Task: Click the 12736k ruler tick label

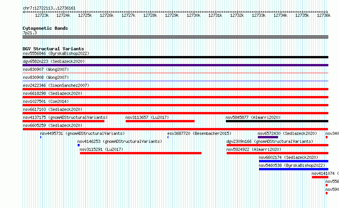Action: [324, 15]
